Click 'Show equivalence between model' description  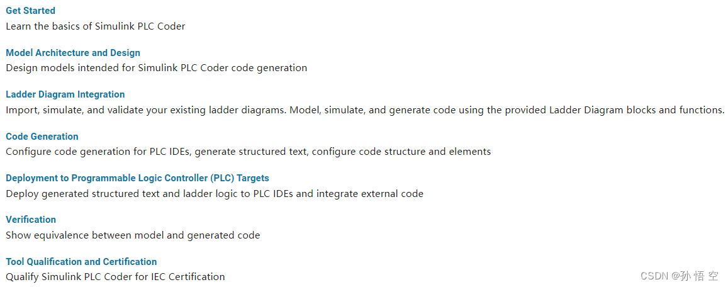tap(133, 235)
